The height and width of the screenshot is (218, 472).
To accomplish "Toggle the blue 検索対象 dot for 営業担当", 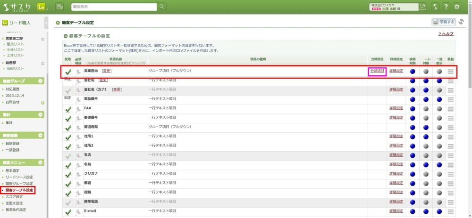I will pyautogui.click(x=413, y=72).
